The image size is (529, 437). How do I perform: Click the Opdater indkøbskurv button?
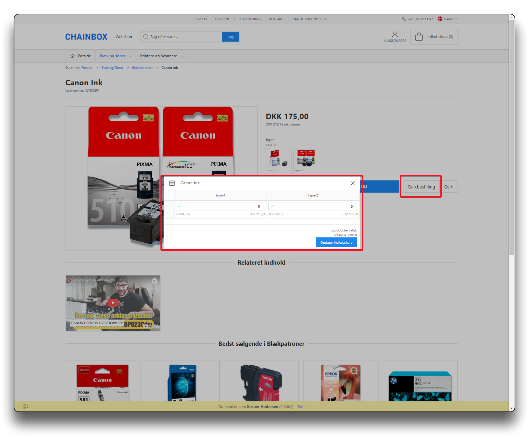(336, 243)
